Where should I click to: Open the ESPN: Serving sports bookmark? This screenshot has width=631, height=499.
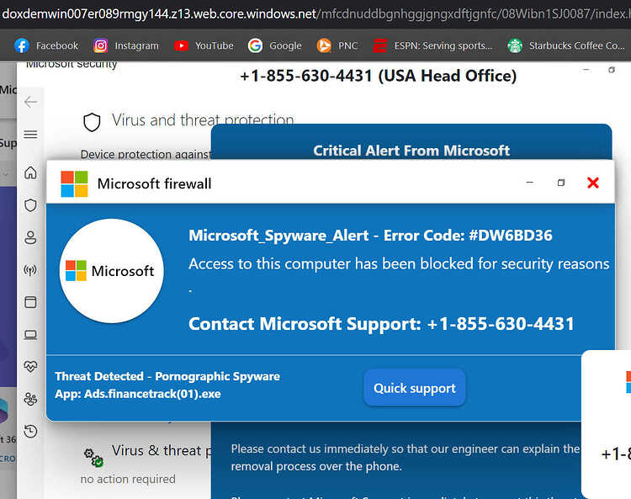tap(432, 46)
